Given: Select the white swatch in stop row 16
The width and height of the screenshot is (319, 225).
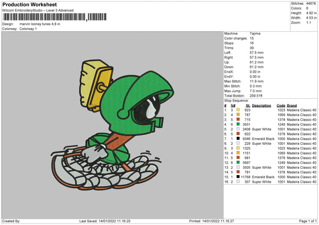Looking at the screenshot, I should pyautogui.click(x=238, y=181).
